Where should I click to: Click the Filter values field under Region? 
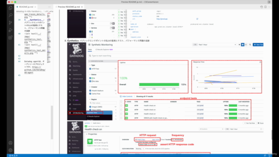(x=103, y=103)
